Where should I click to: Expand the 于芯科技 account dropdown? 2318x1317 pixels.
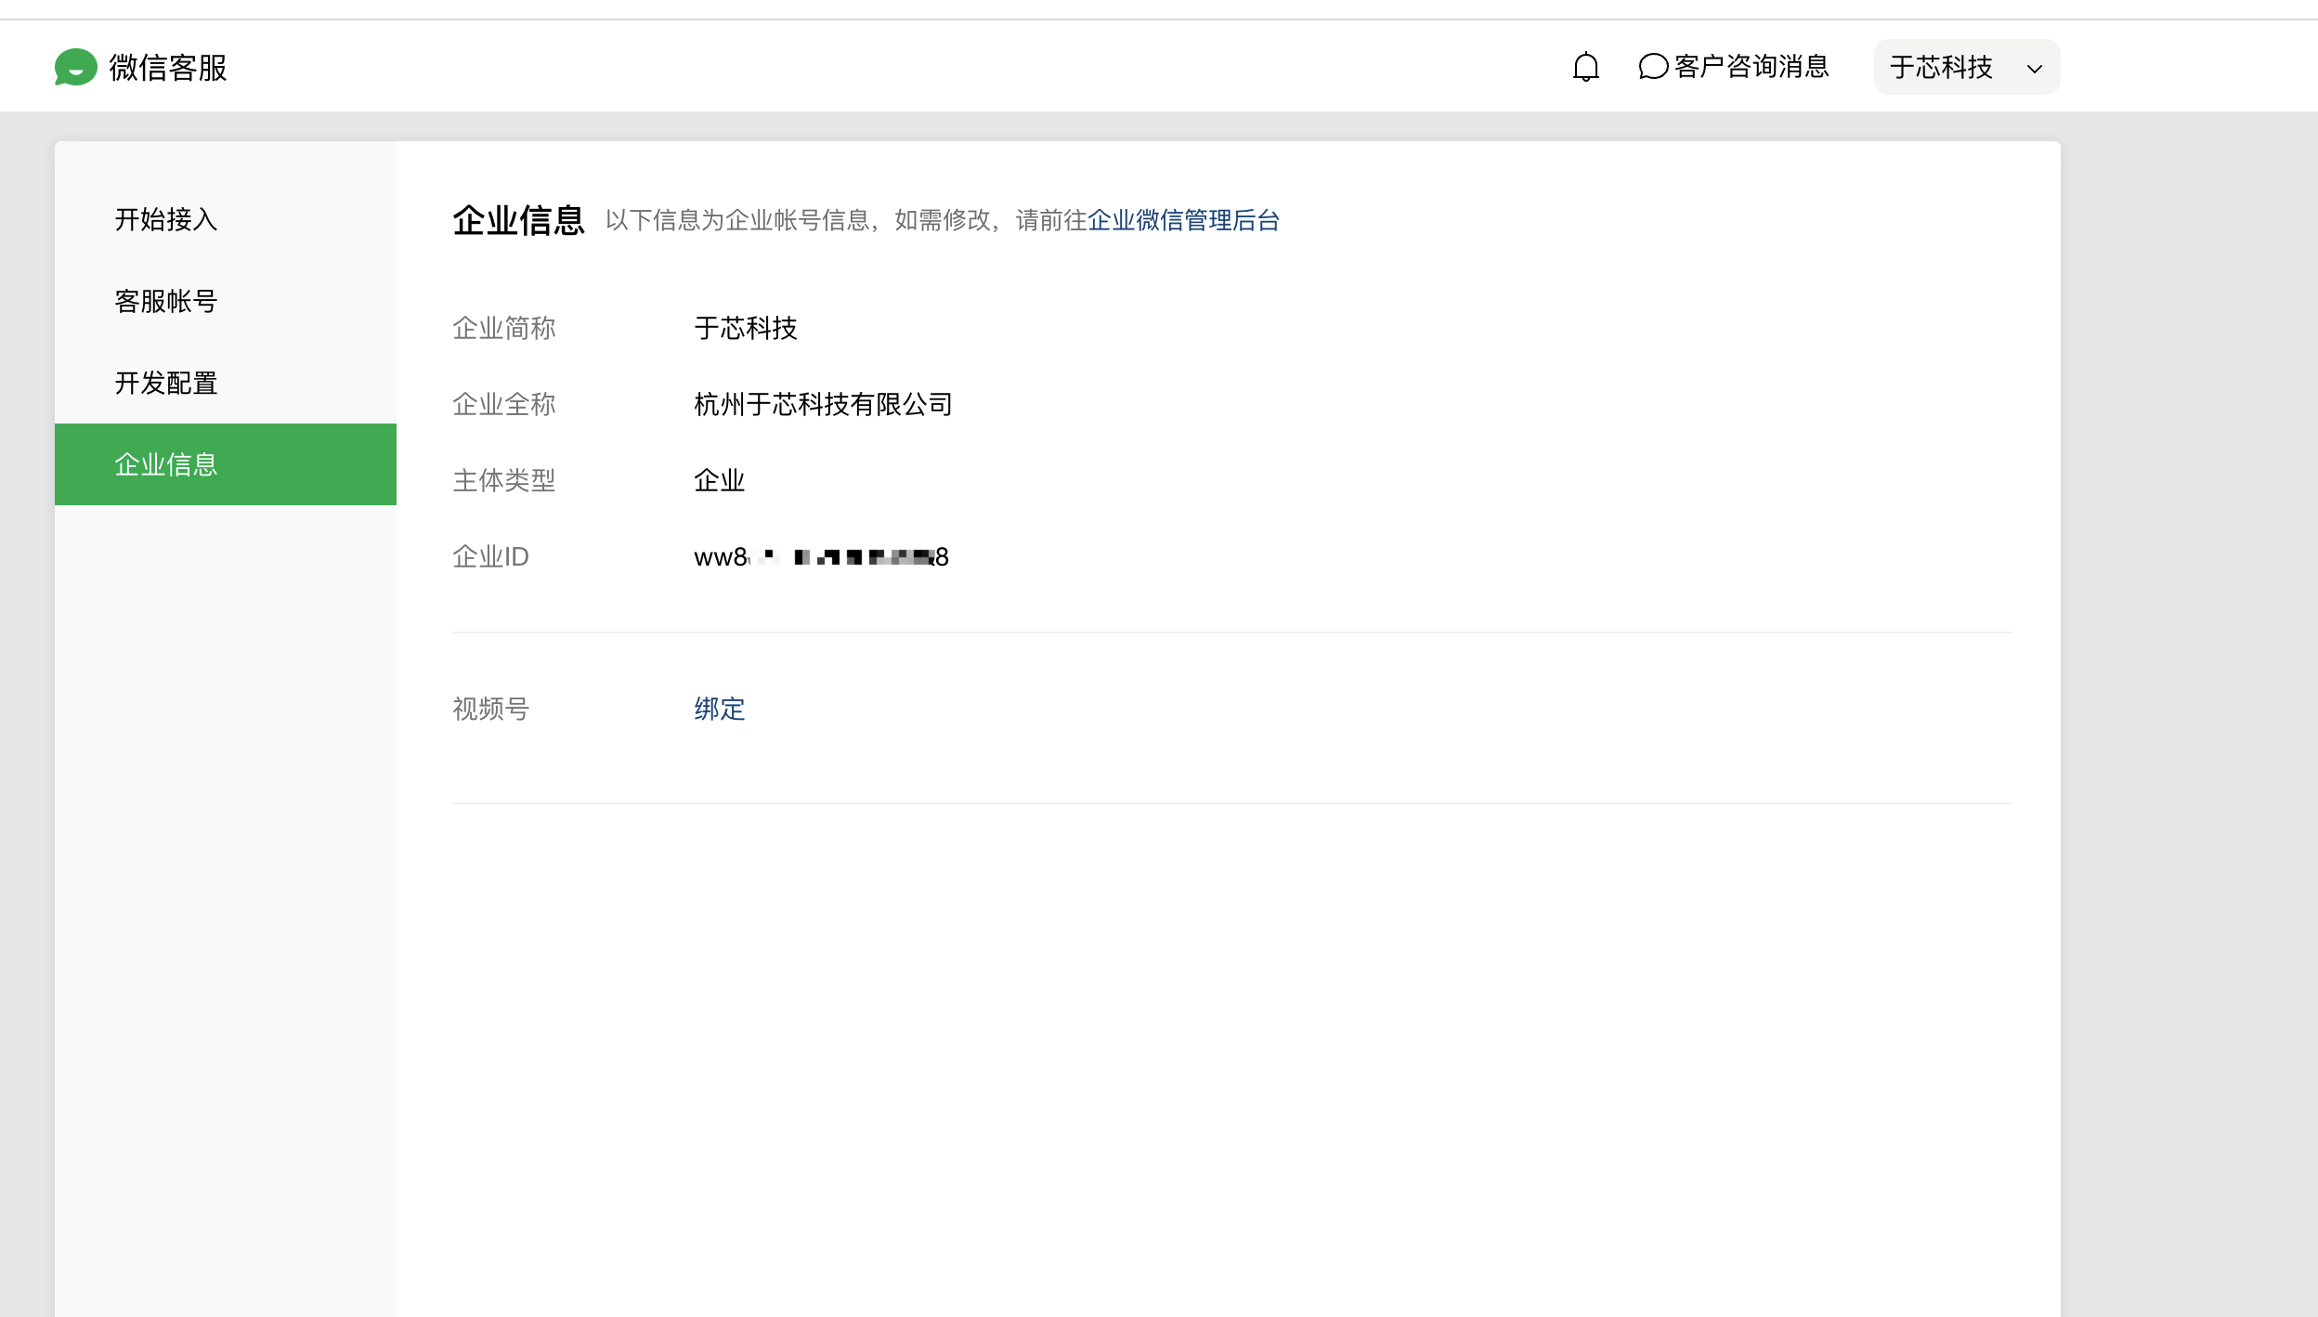1965,67
